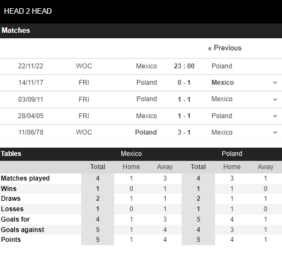
Task: Open Mexico team in 22/11/22 fixture
Action: 146,66
